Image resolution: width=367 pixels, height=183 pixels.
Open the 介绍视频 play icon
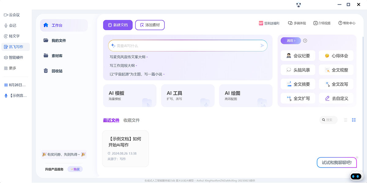point(315,23)
